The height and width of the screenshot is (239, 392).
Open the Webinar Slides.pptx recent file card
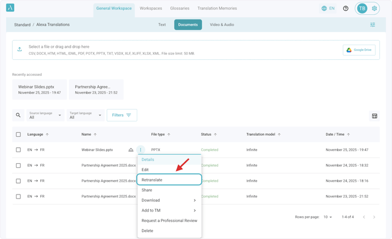point(39,90)
